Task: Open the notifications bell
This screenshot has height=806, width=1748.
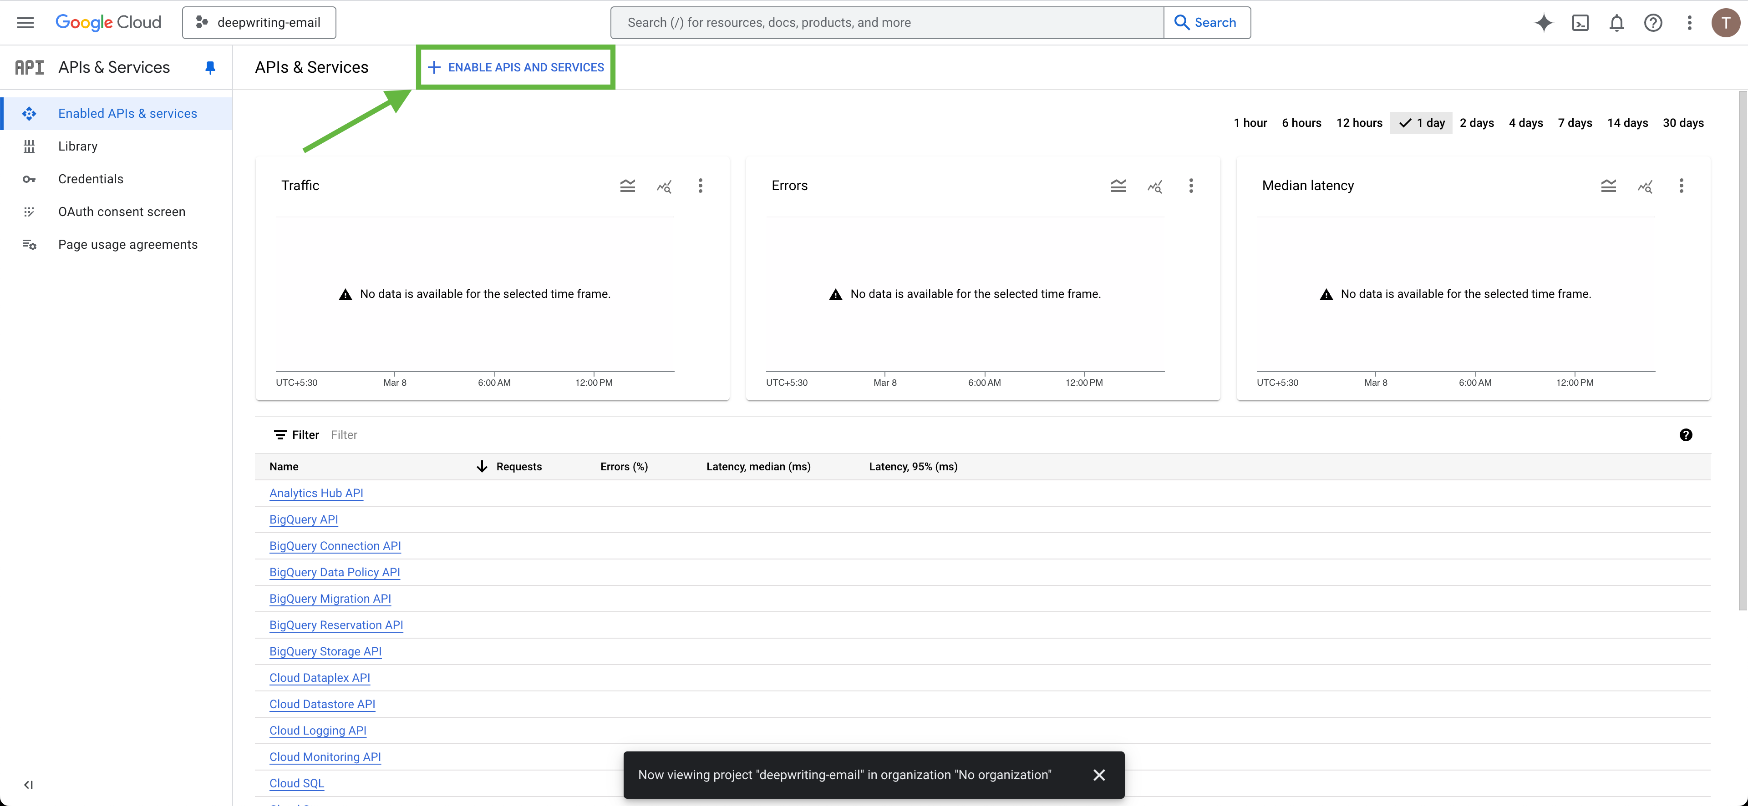Action: (x=1616, y=22)
